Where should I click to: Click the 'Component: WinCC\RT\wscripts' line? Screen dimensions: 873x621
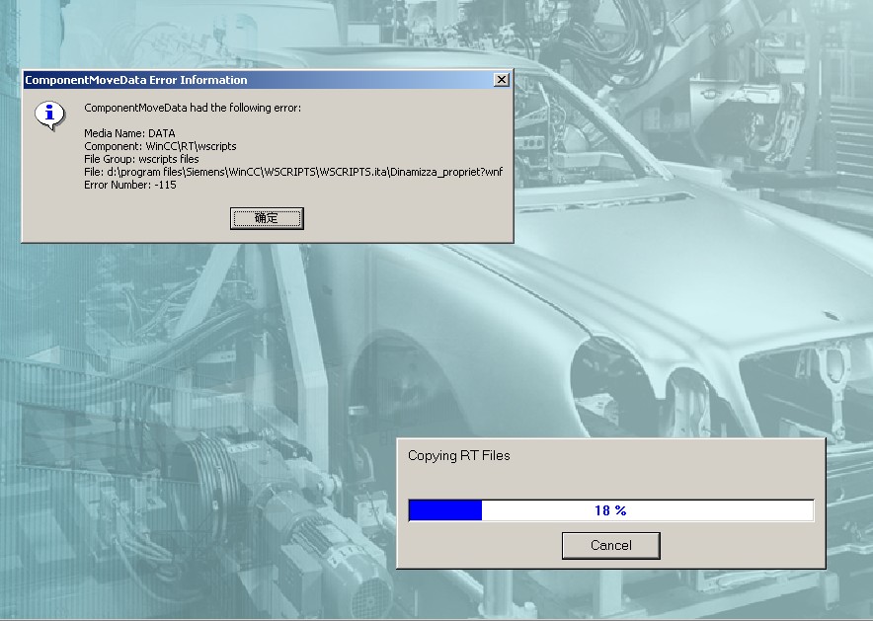click(x=160, y=146)
